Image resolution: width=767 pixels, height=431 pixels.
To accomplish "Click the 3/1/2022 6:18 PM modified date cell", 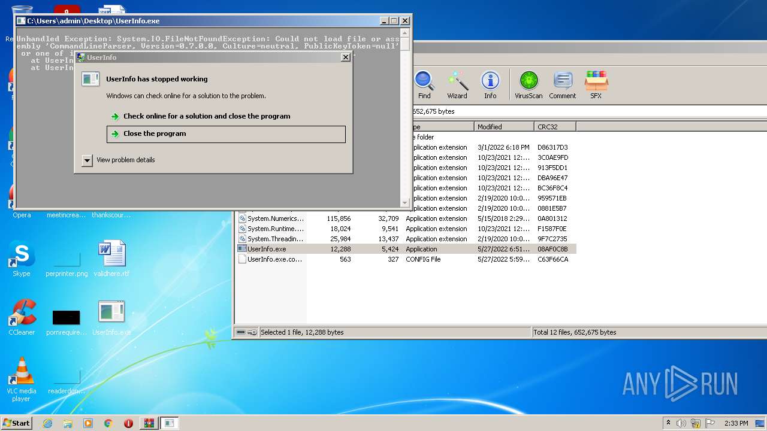I will coord(503,147).
